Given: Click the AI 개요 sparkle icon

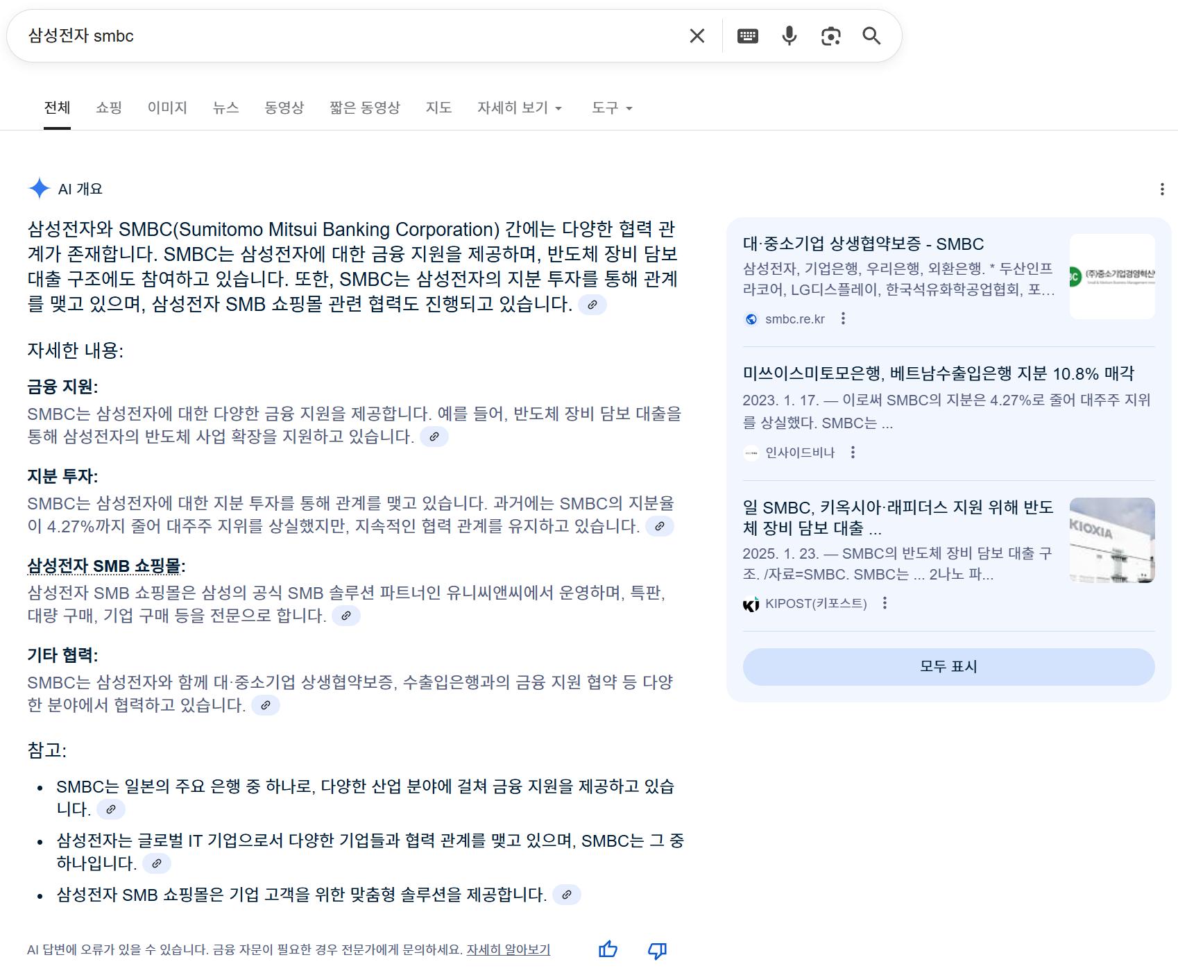Looking at the screenshot, I should (x=40, y=189).
